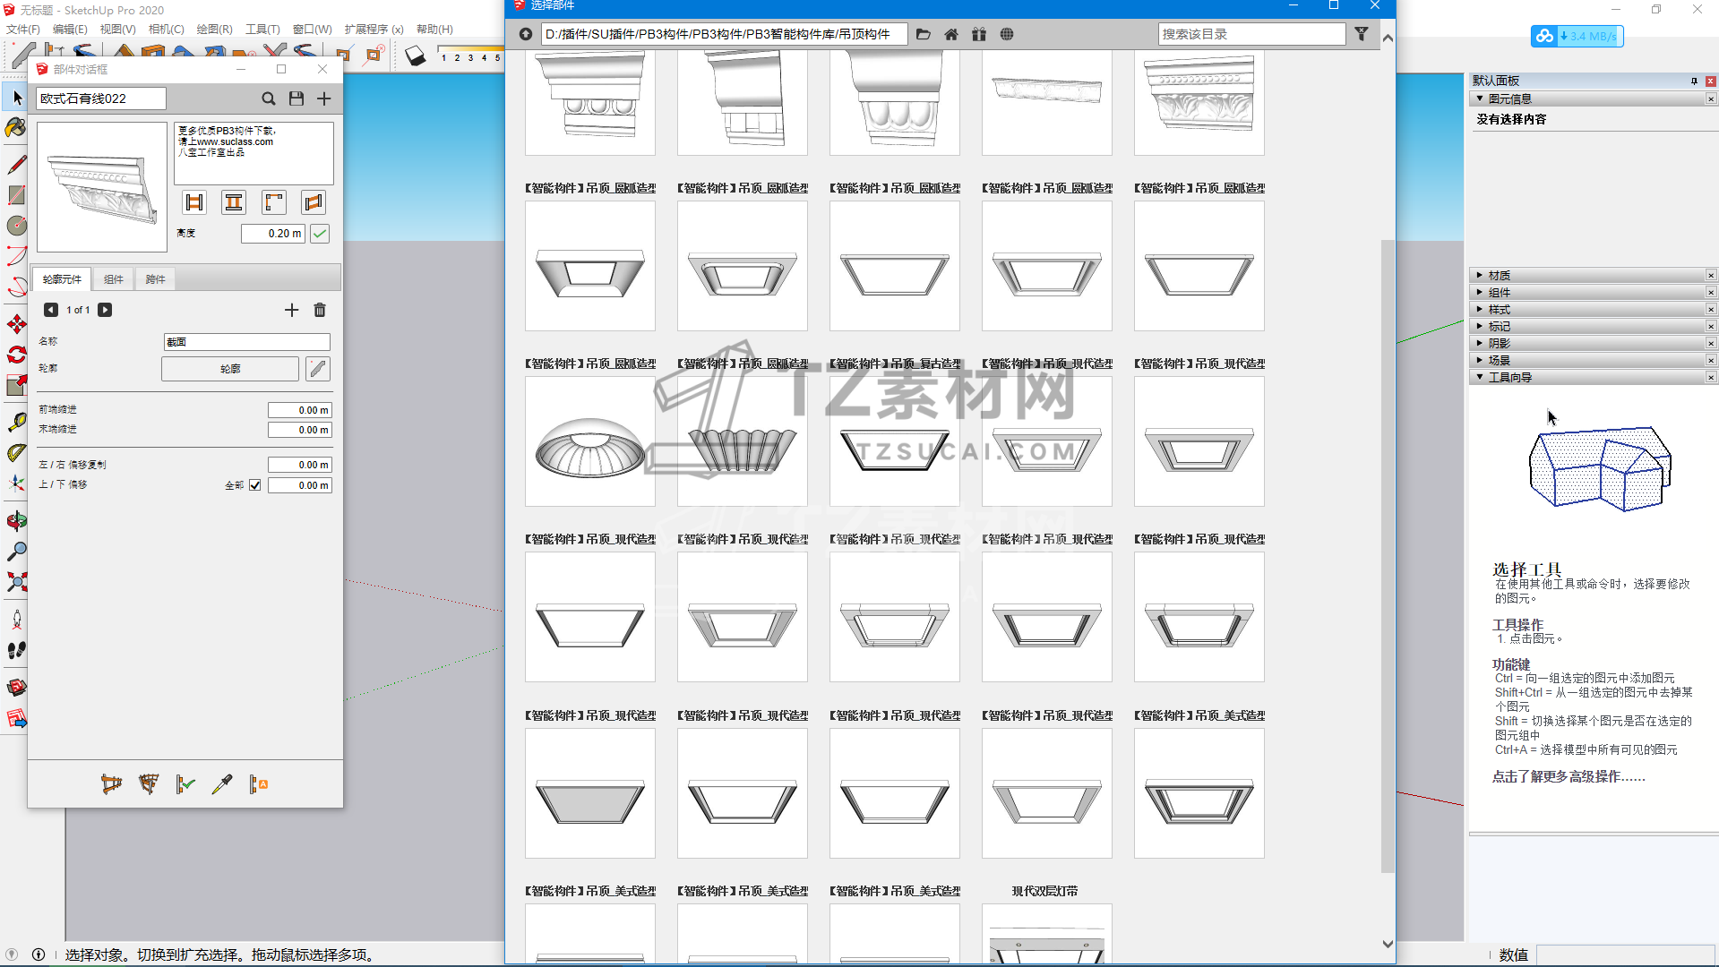The height and width of the screenshot is (967, 1719).
Task: Pick the Paint Bucket tool
Action: [16, 128]
